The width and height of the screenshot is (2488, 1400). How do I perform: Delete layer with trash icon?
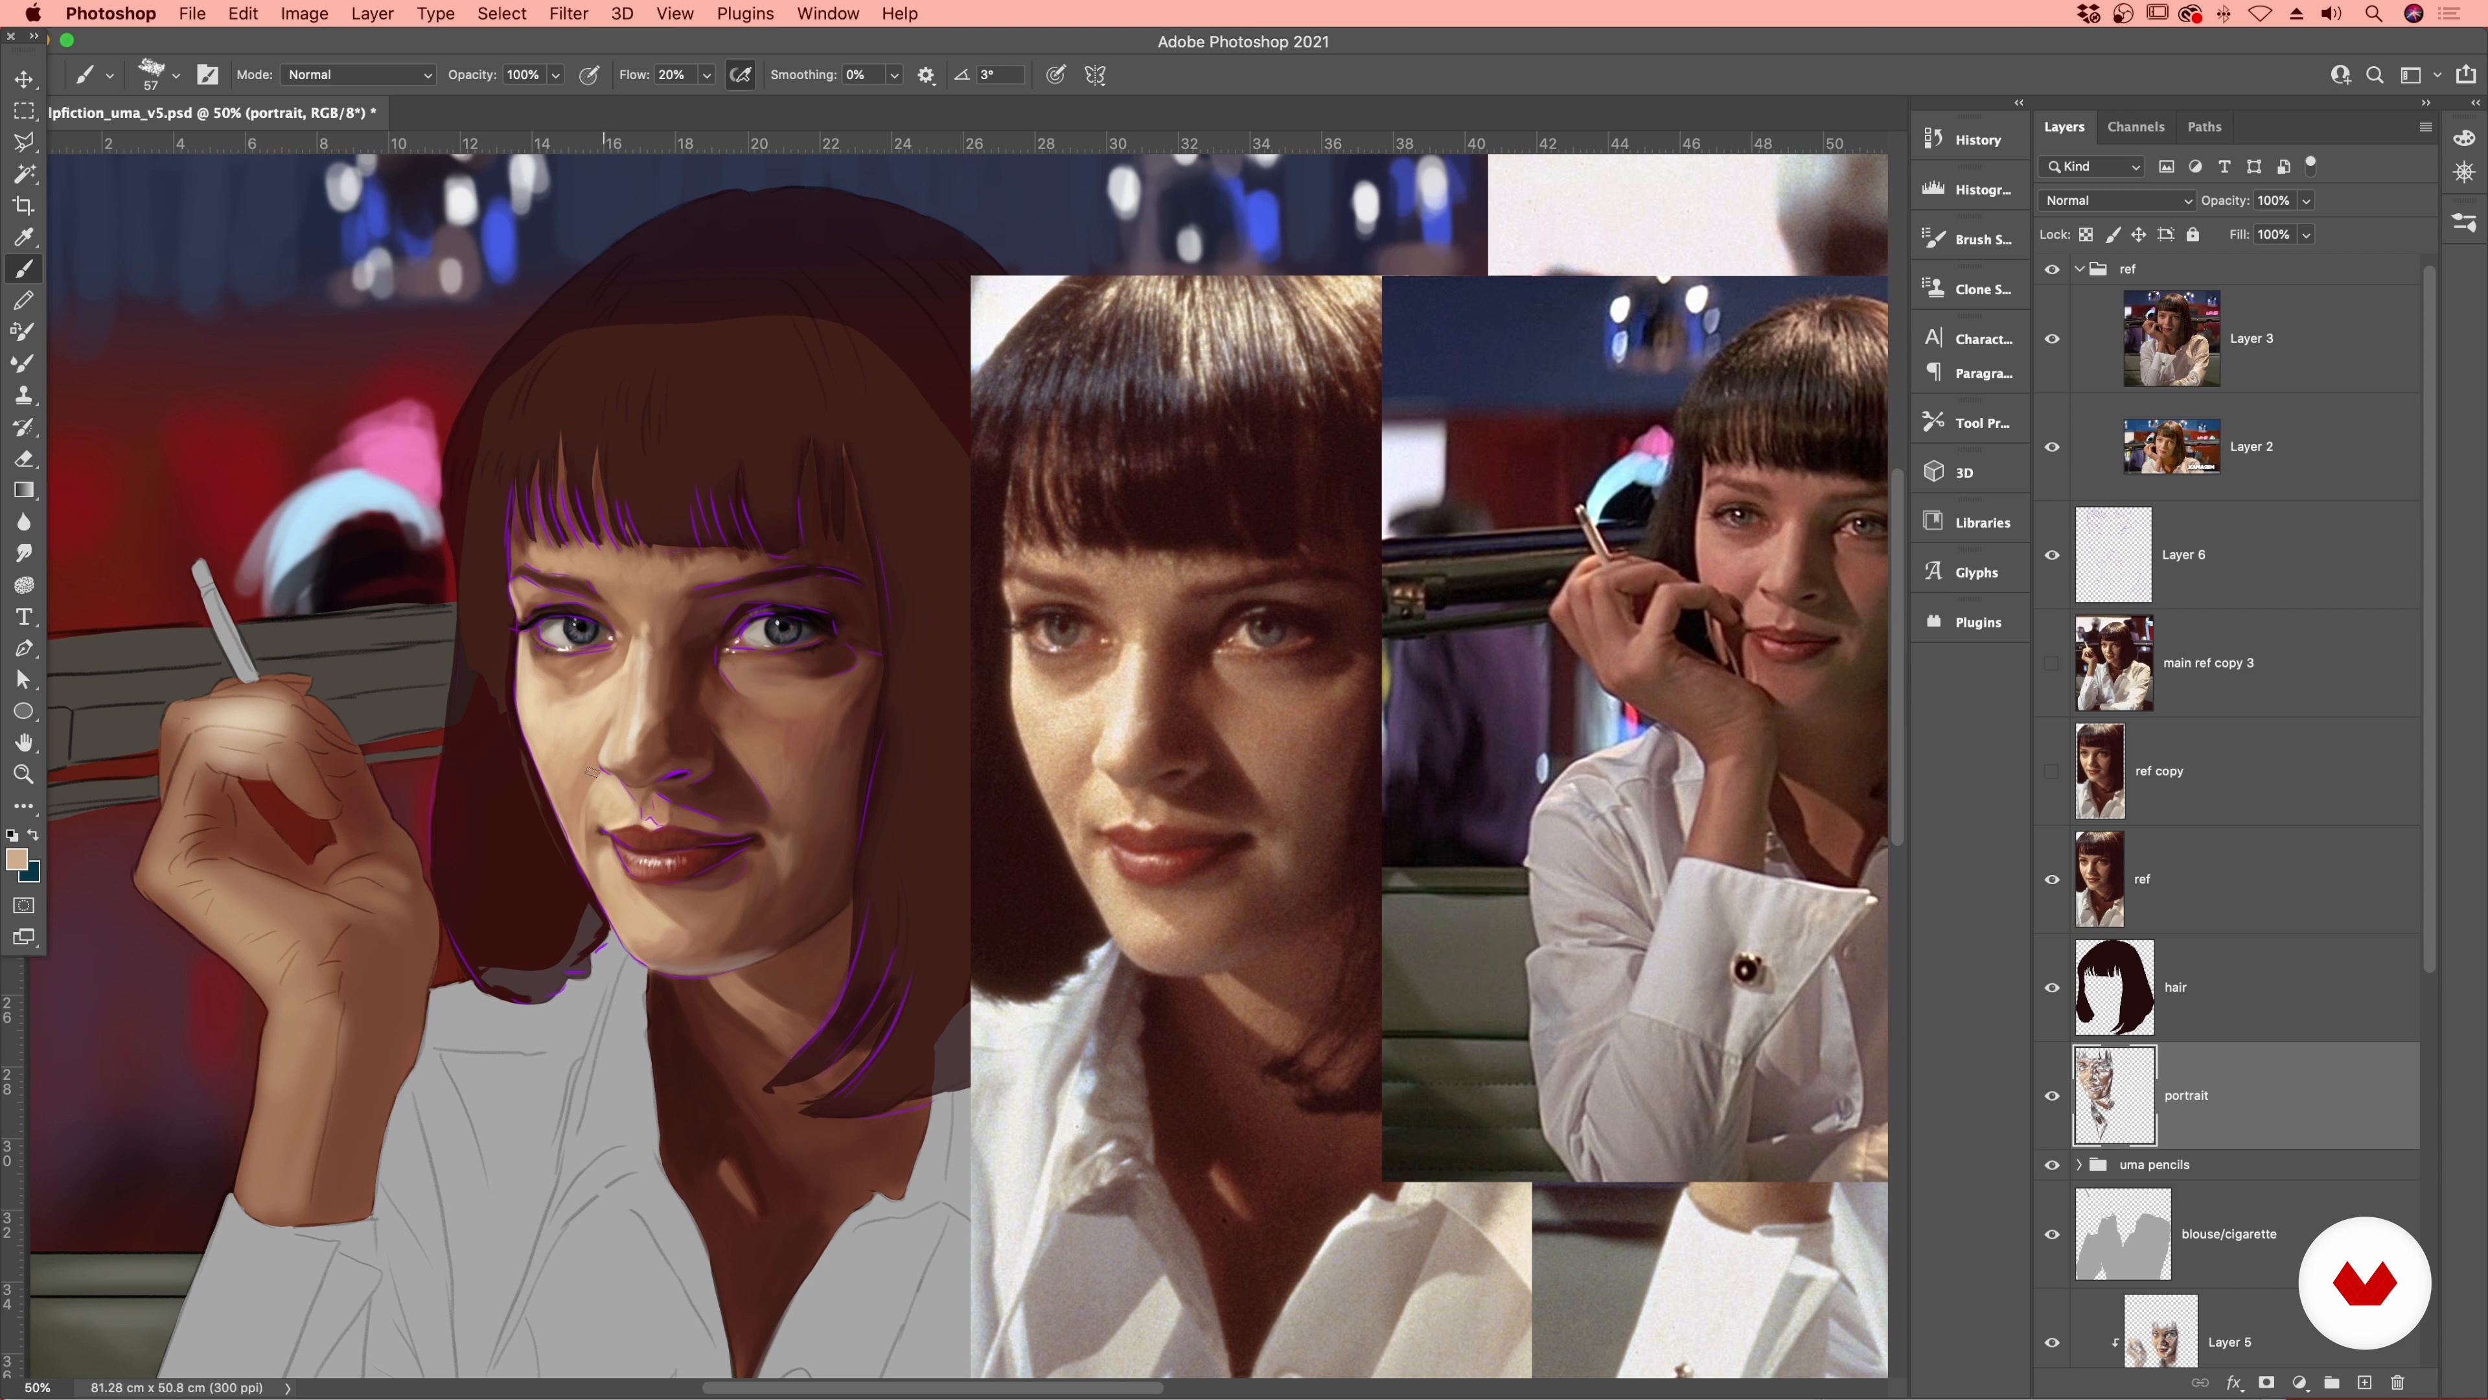pyautogui.click(x=2397, y=1382)
